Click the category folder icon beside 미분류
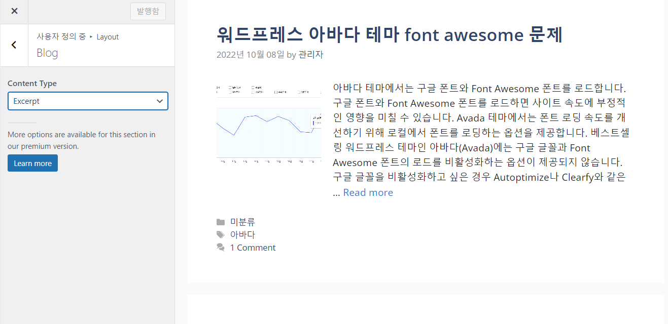Image resolution: width=668 pixels, height=324 pixels. pos(221,222)
